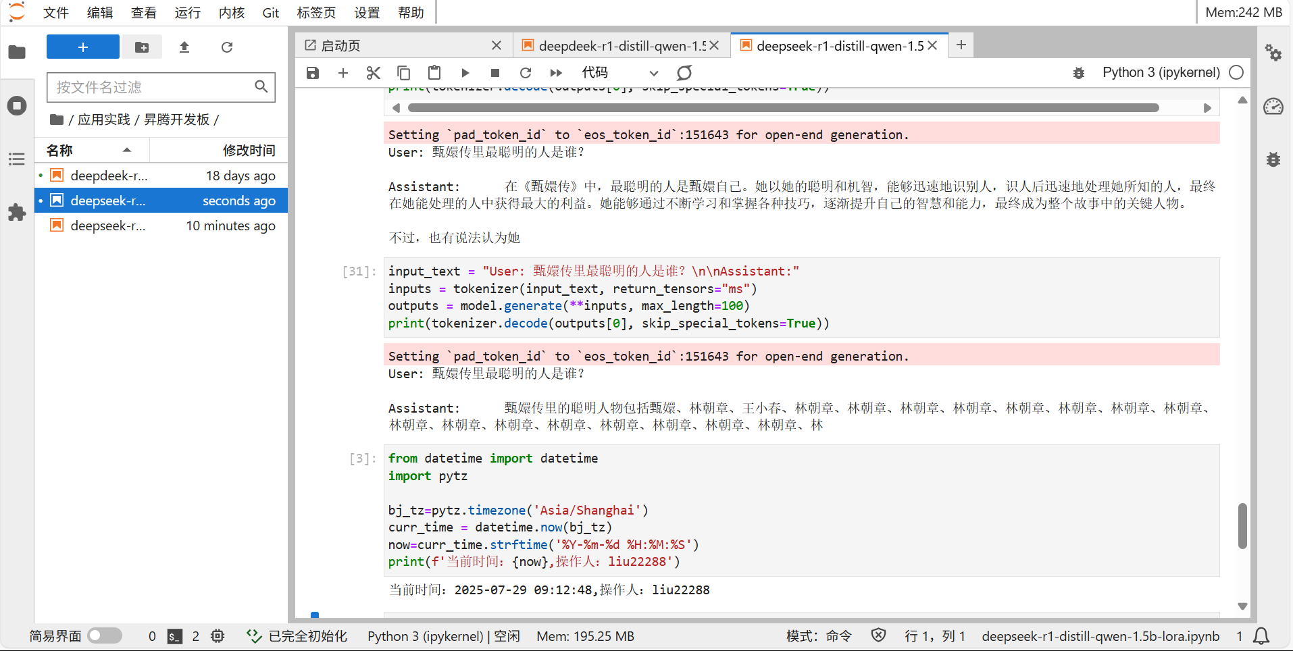Click the kernel status circle indicator

pos(1236,73)
